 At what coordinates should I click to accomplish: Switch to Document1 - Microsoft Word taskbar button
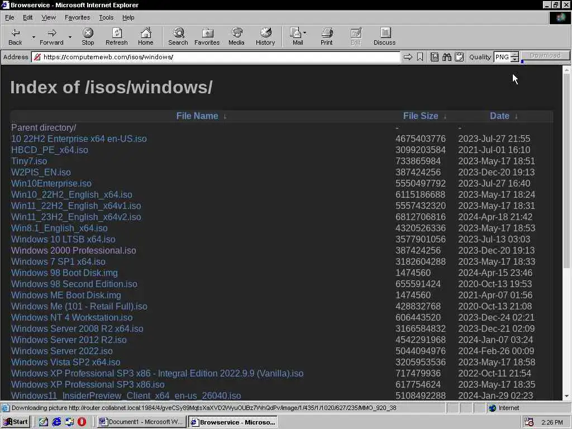[x=141, y=422]
